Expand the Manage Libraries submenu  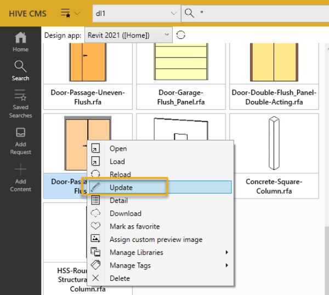226,252
